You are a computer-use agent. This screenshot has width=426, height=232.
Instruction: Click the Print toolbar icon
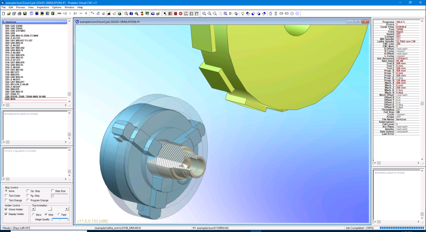pos(20,14)
